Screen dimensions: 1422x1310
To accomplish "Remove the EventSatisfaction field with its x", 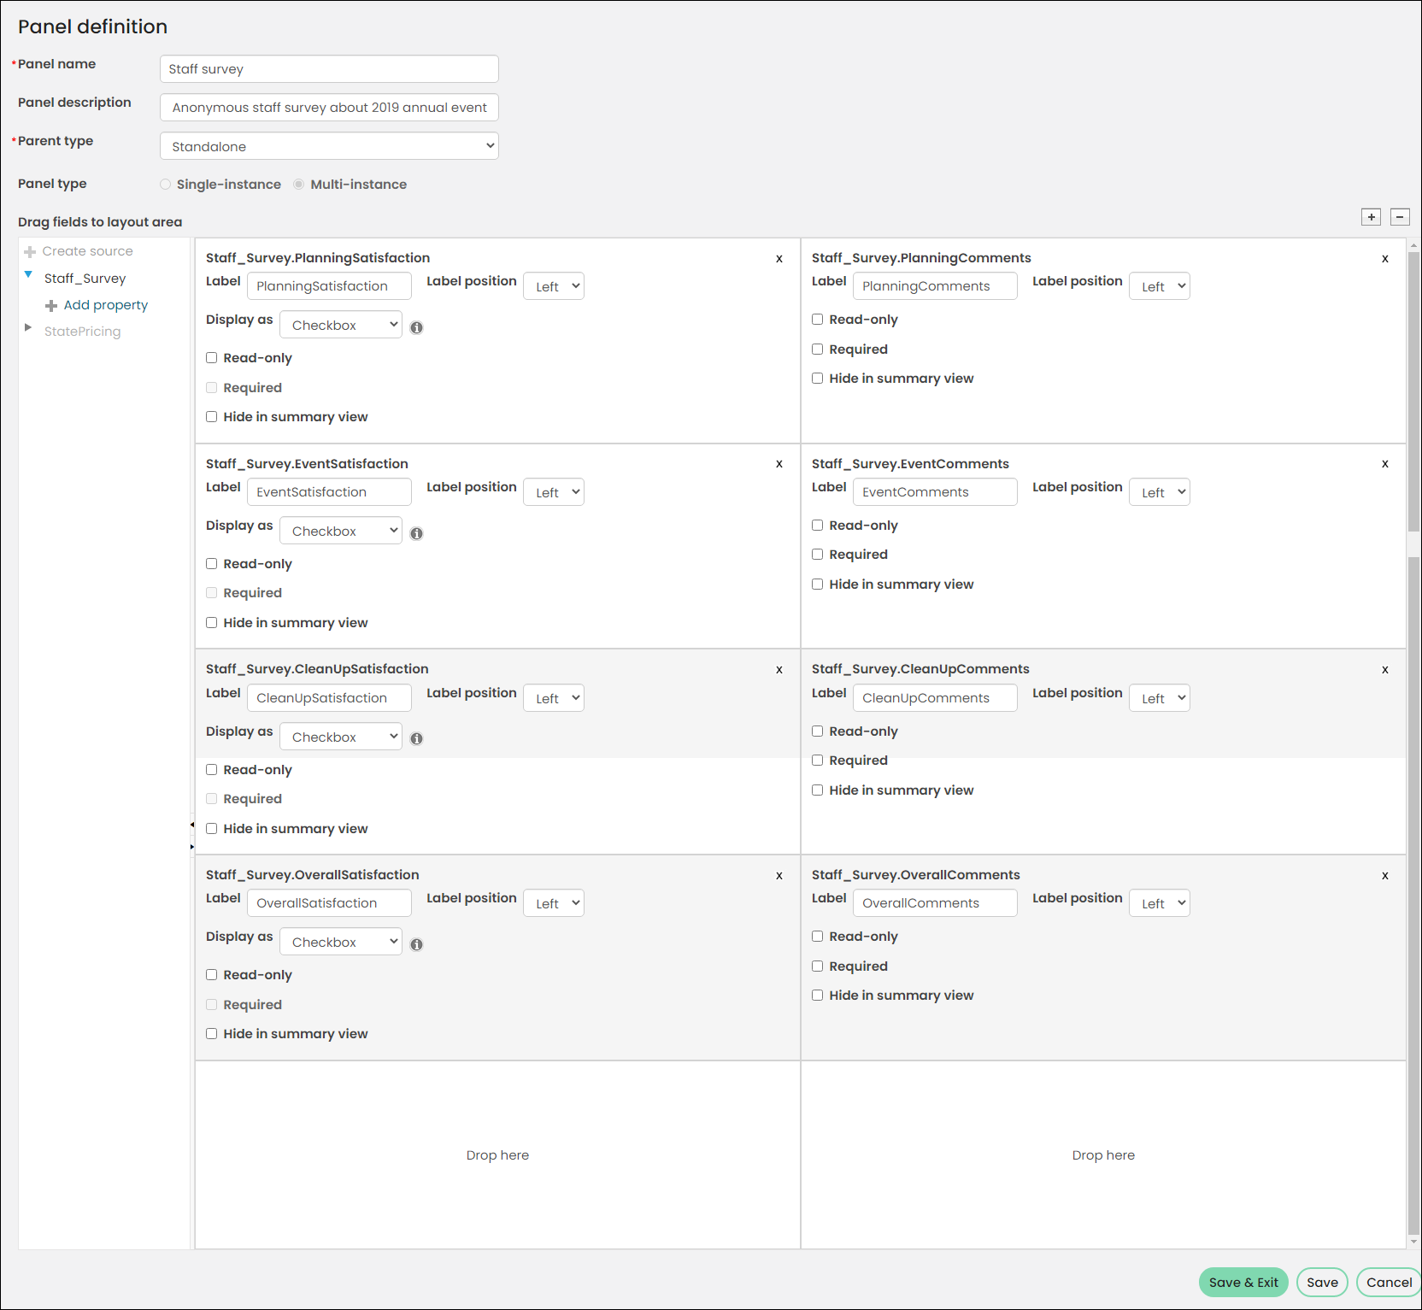I will pos(779,464).
